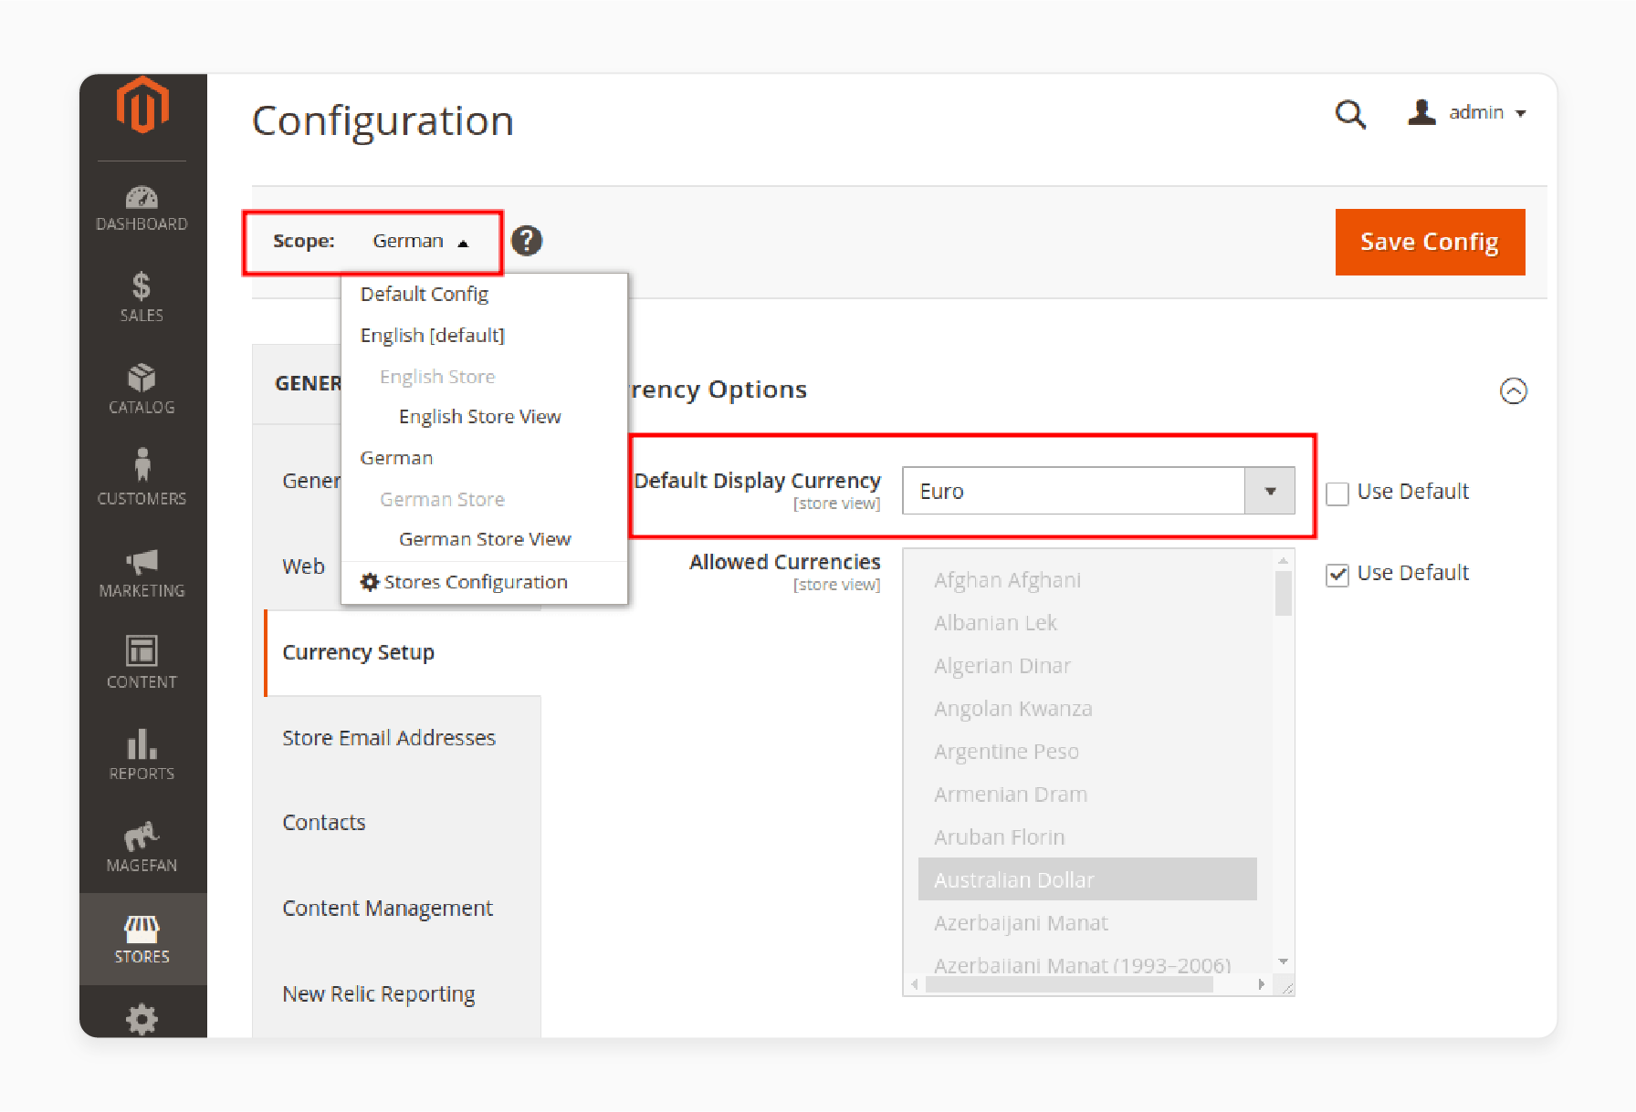This screenshot has height=1112, width=1636.
Task: Select Australian Dollar in Allowed Currencies
Action: coord(1087,879)
